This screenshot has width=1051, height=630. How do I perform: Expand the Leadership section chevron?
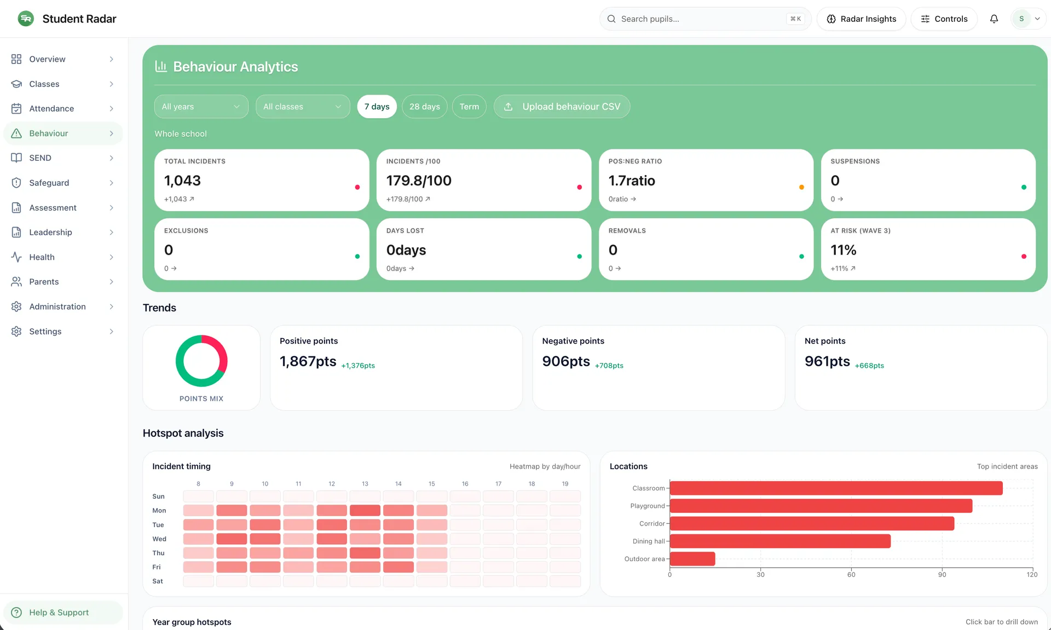pos(111,232)
